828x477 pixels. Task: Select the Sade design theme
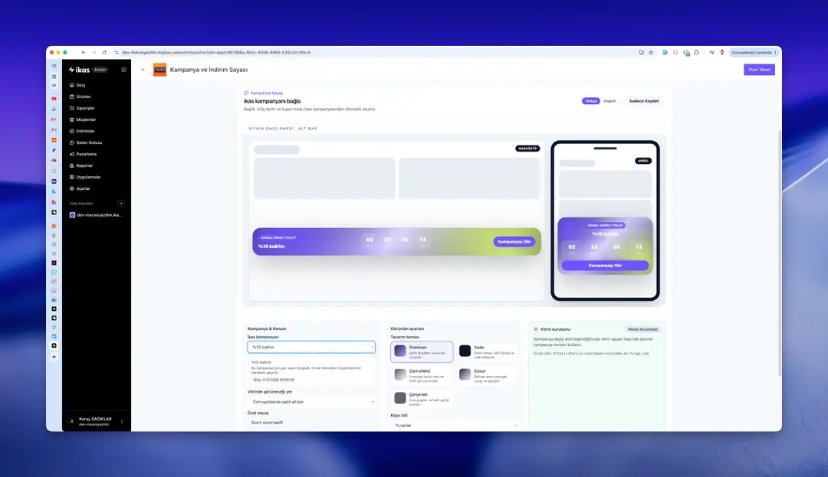(486, 352)
